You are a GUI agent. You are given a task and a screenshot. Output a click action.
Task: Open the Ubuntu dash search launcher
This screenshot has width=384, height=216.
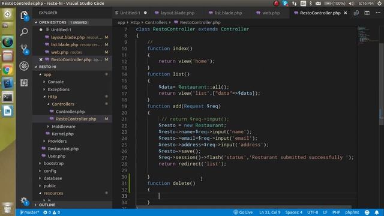(x=8, y=14)
